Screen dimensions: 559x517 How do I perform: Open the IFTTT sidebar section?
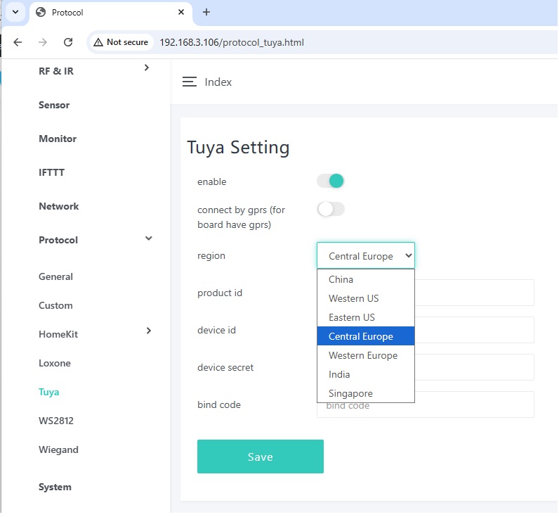click(x=51, y=172)
